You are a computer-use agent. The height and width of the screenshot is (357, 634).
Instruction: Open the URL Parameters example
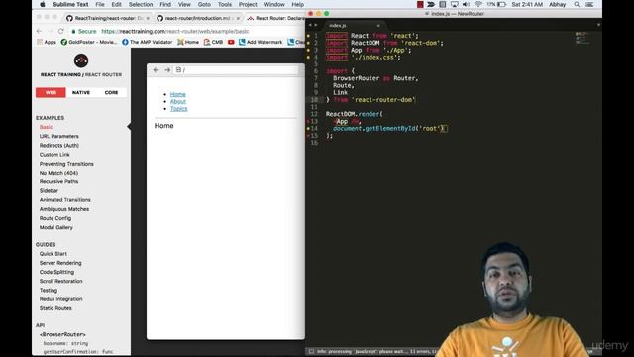59,137
